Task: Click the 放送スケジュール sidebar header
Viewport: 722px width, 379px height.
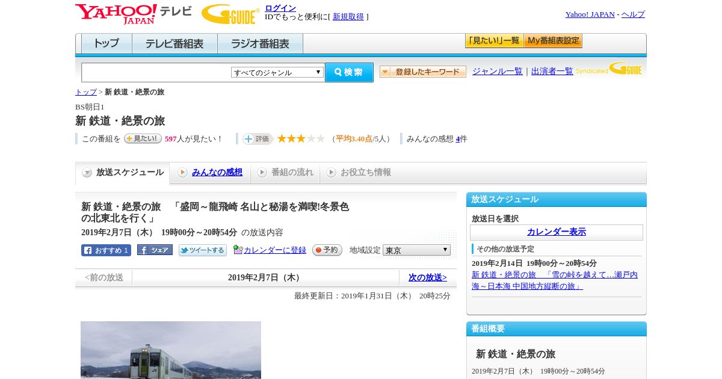Action: pos(557,200)
